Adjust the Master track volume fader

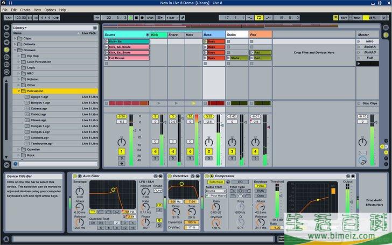375,123
